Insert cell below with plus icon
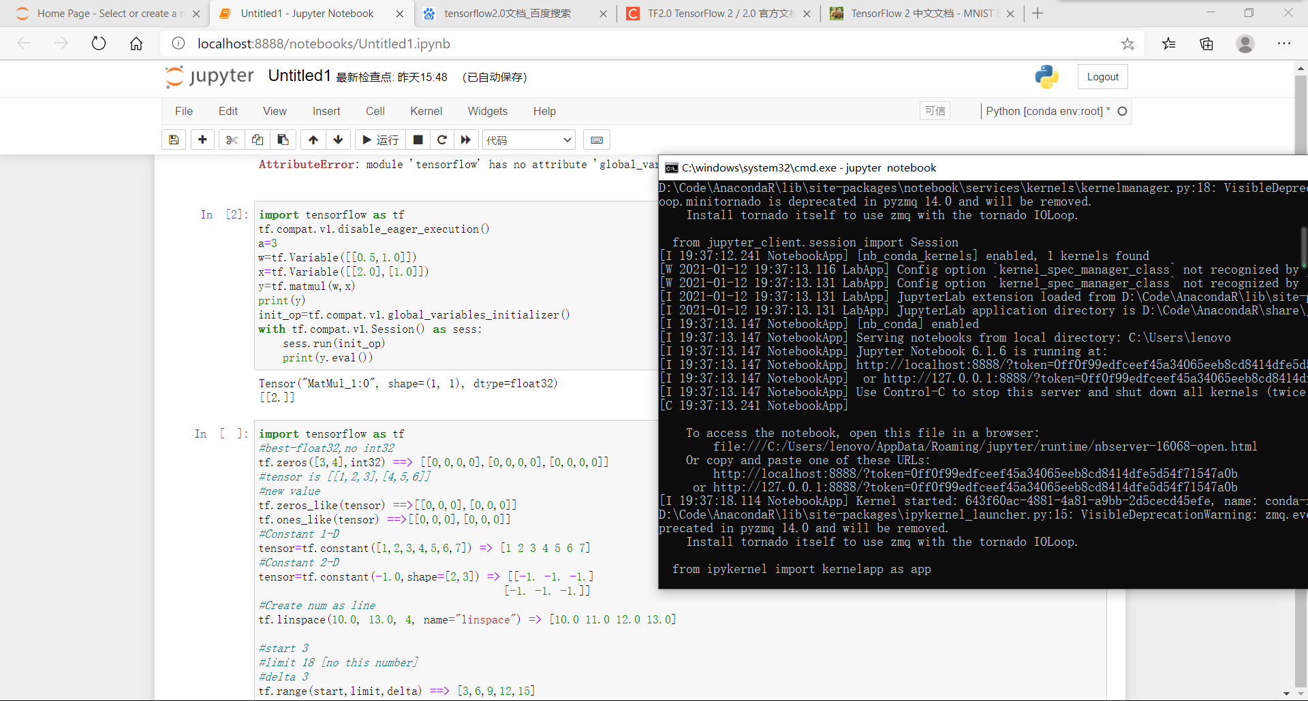The image size is (1308, 701). coord(202,140)
